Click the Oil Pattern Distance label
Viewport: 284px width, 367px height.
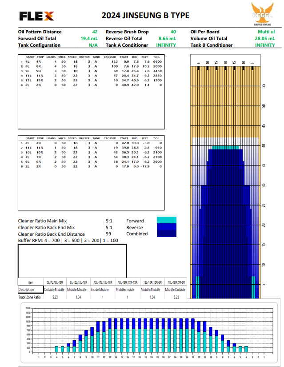coord(40,32)
